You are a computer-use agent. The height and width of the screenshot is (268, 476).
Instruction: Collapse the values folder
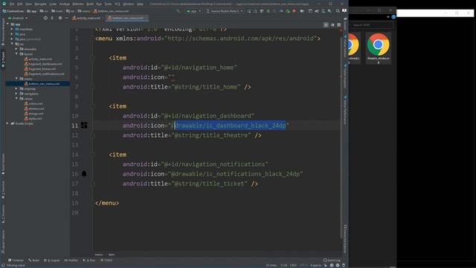point(16,98)
